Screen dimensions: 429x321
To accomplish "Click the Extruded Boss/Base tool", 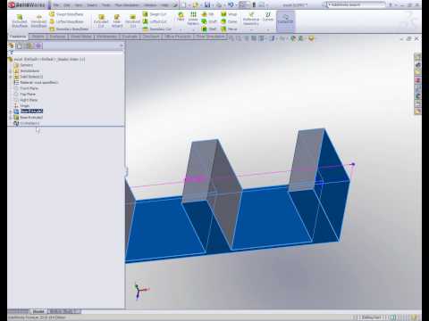I will click(20, 21).
